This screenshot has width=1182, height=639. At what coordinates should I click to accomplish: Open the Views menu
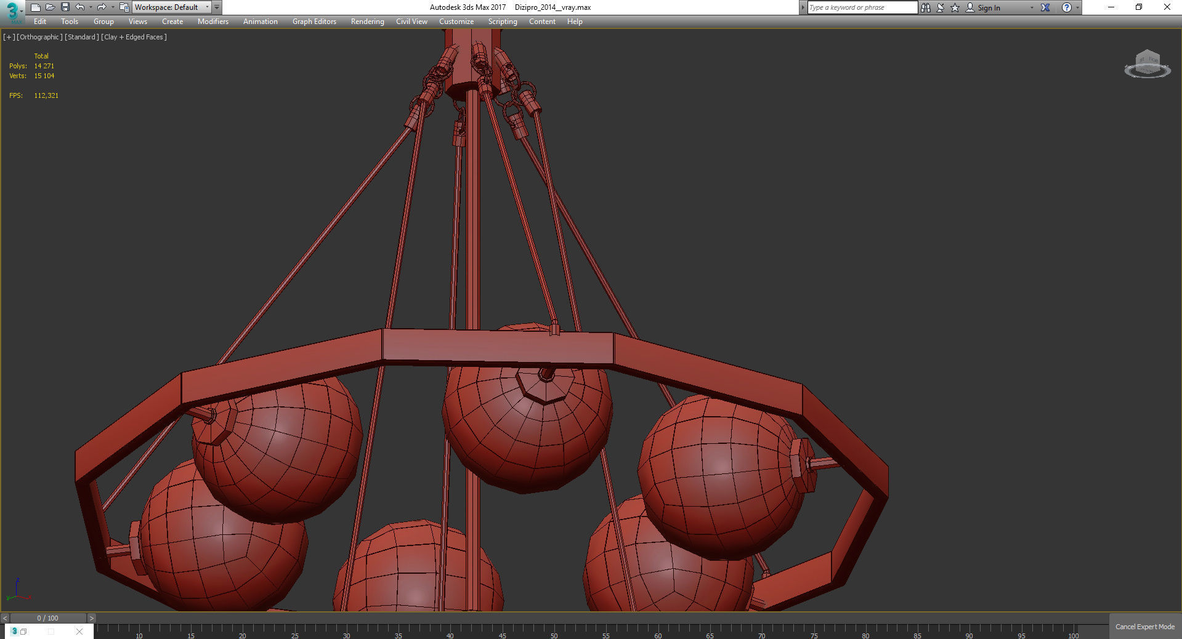(138, 22)
